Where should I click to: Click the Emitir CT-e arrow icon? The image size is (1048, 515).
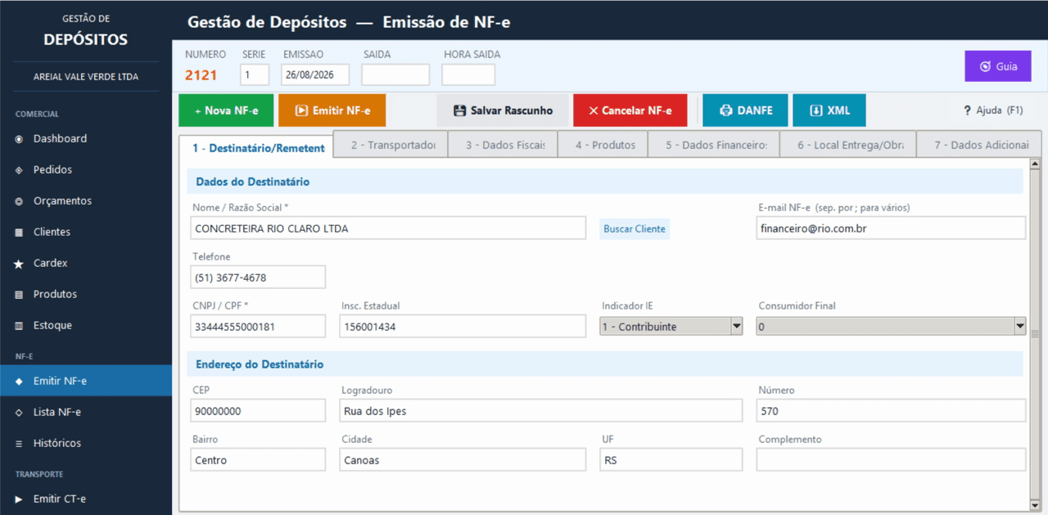point(19,499)
